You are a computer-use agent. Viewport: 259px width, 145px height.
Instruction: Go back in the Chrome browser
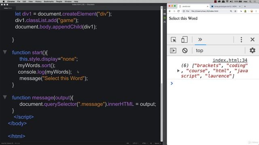click(170, 11)
